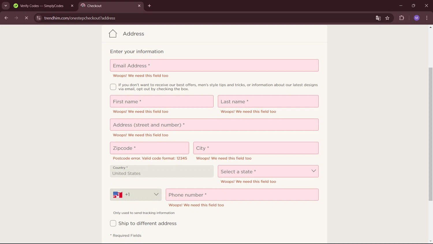Bookmark this page with the star icon
Viewport: 433px width, 244px height.
click(x=387, y=18)
